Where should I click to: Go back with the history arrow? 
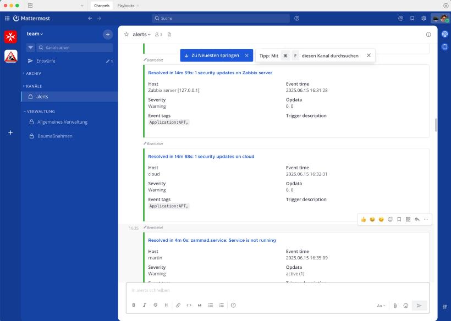pyautogui.click(x=90, y=18)
